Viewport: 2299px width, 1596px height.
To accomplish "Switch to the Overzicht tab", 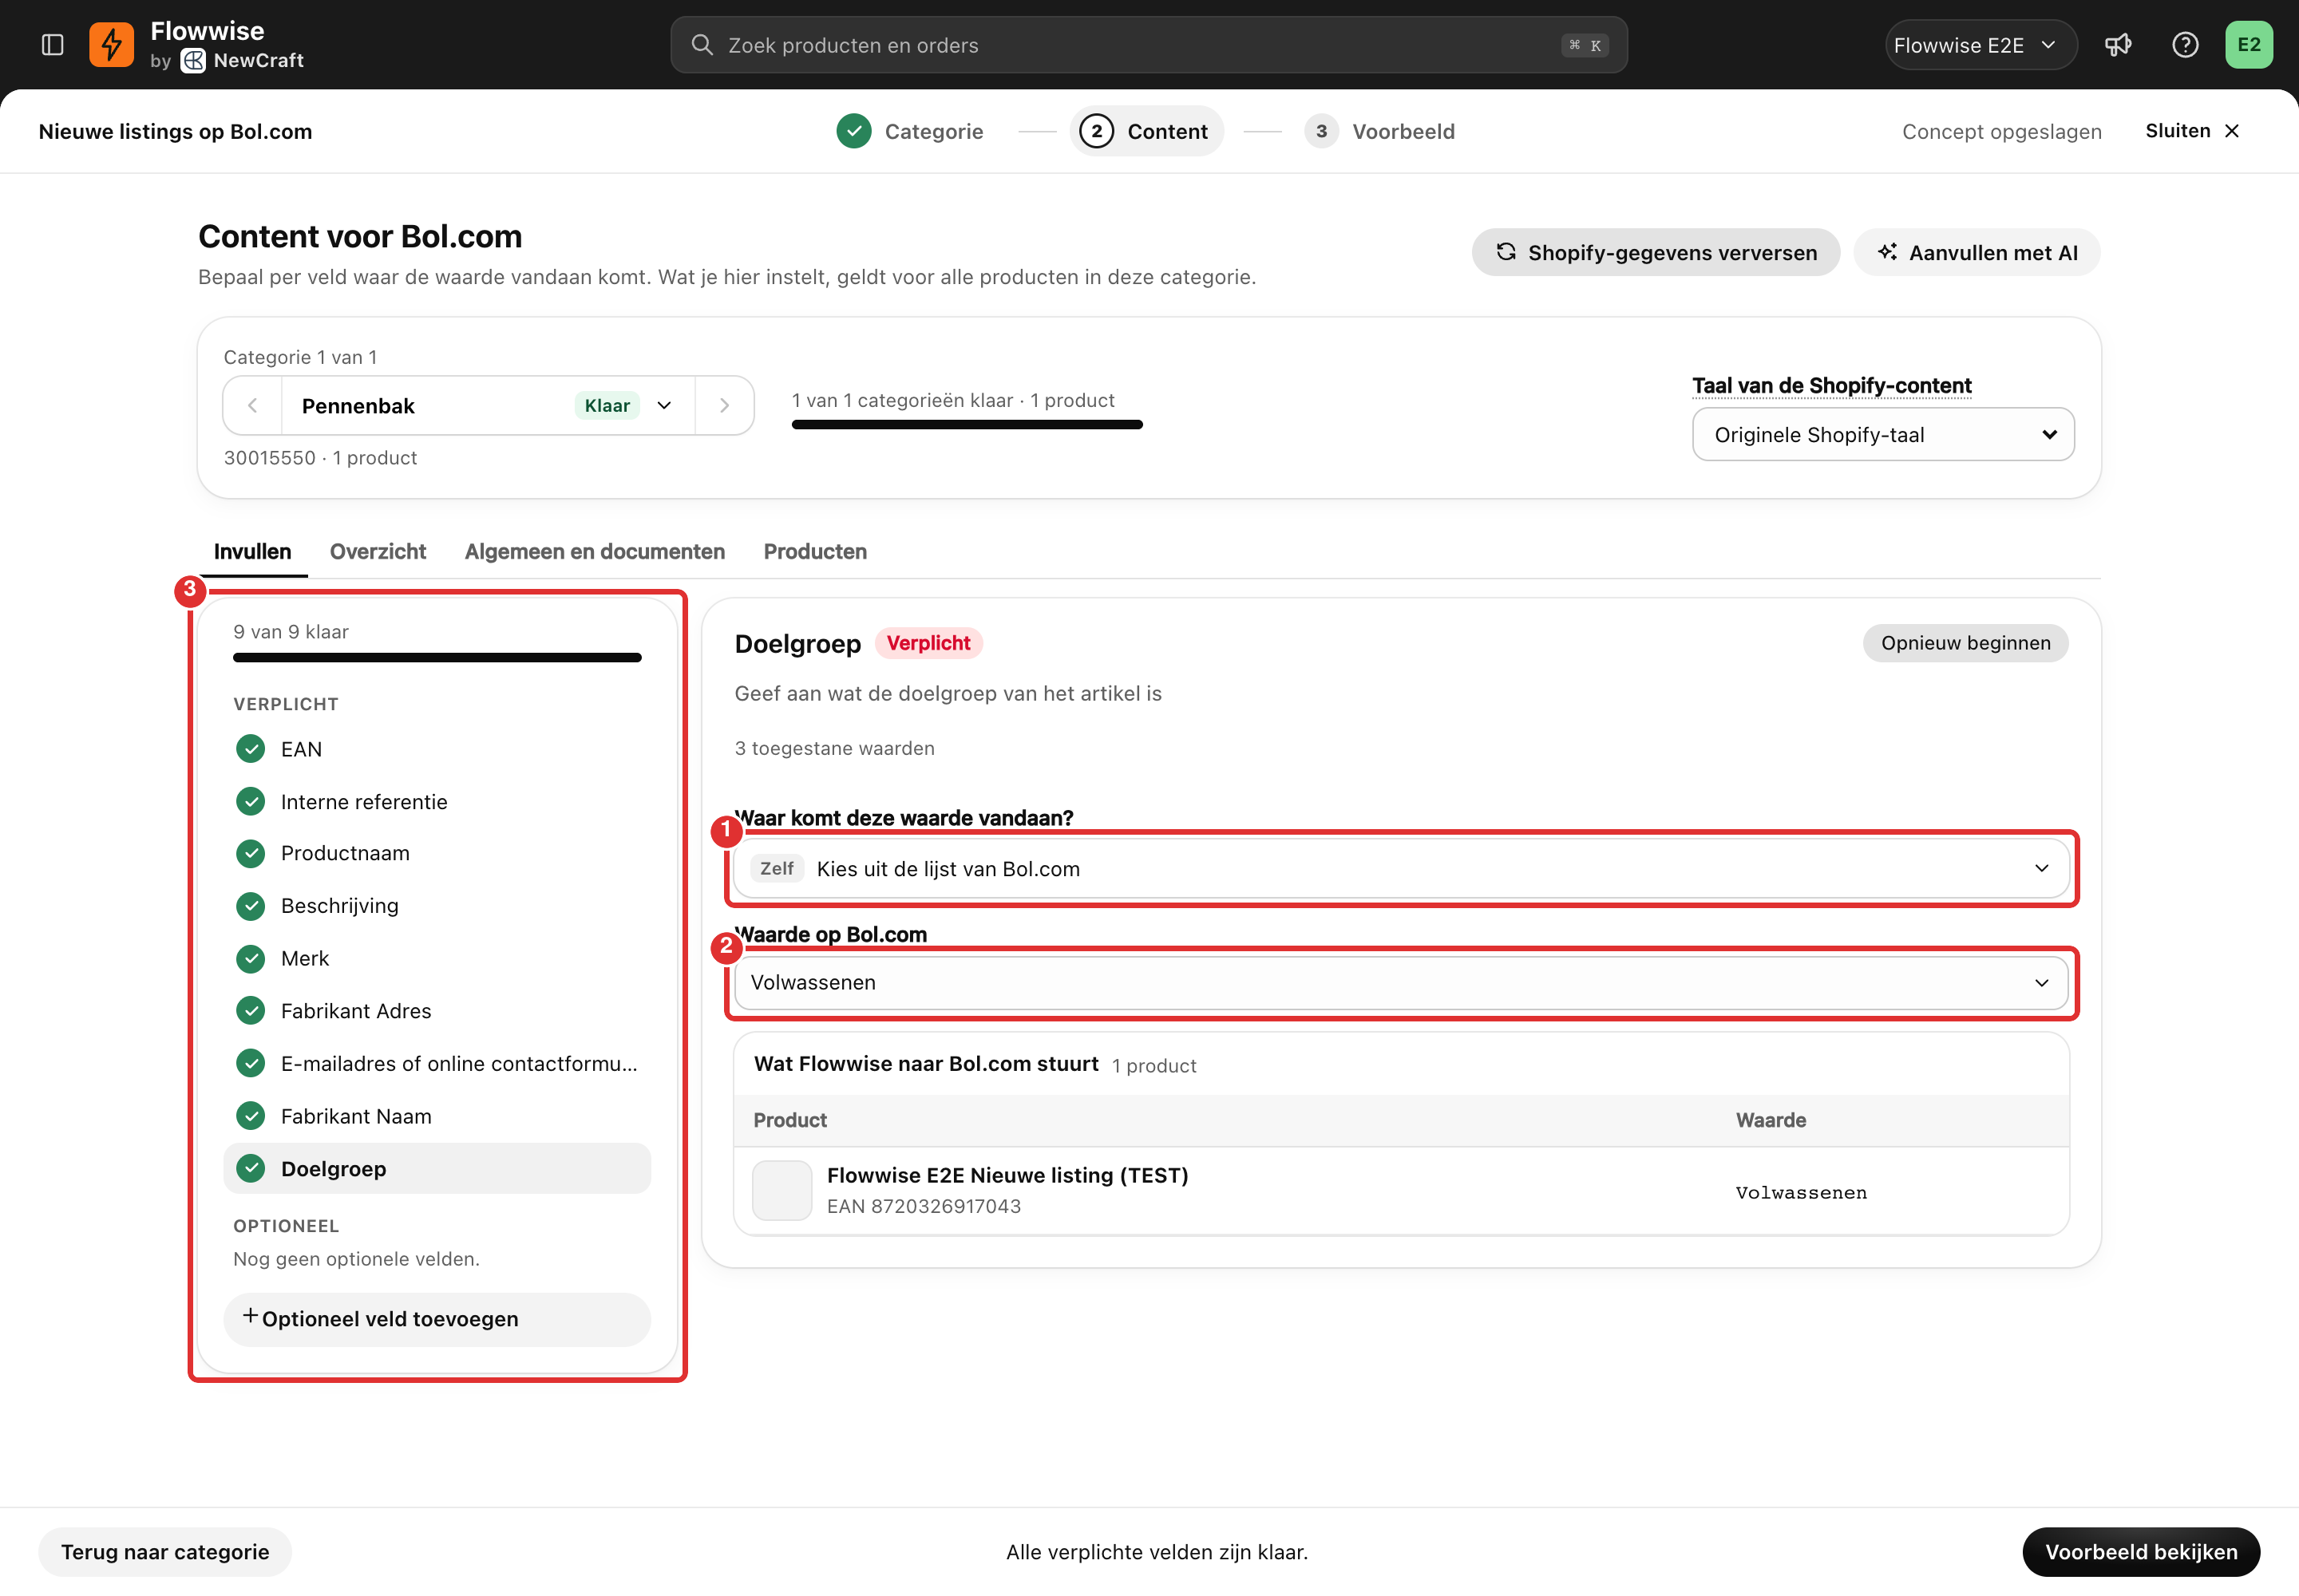I will click(378, 552).
